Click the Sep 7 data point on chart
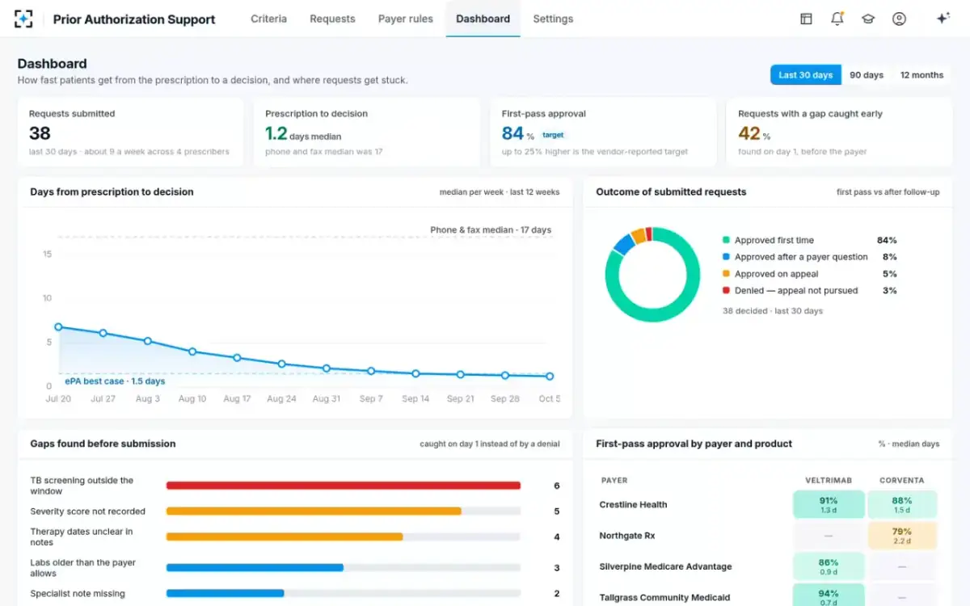 pyautogui.click(x=371, y=371)
